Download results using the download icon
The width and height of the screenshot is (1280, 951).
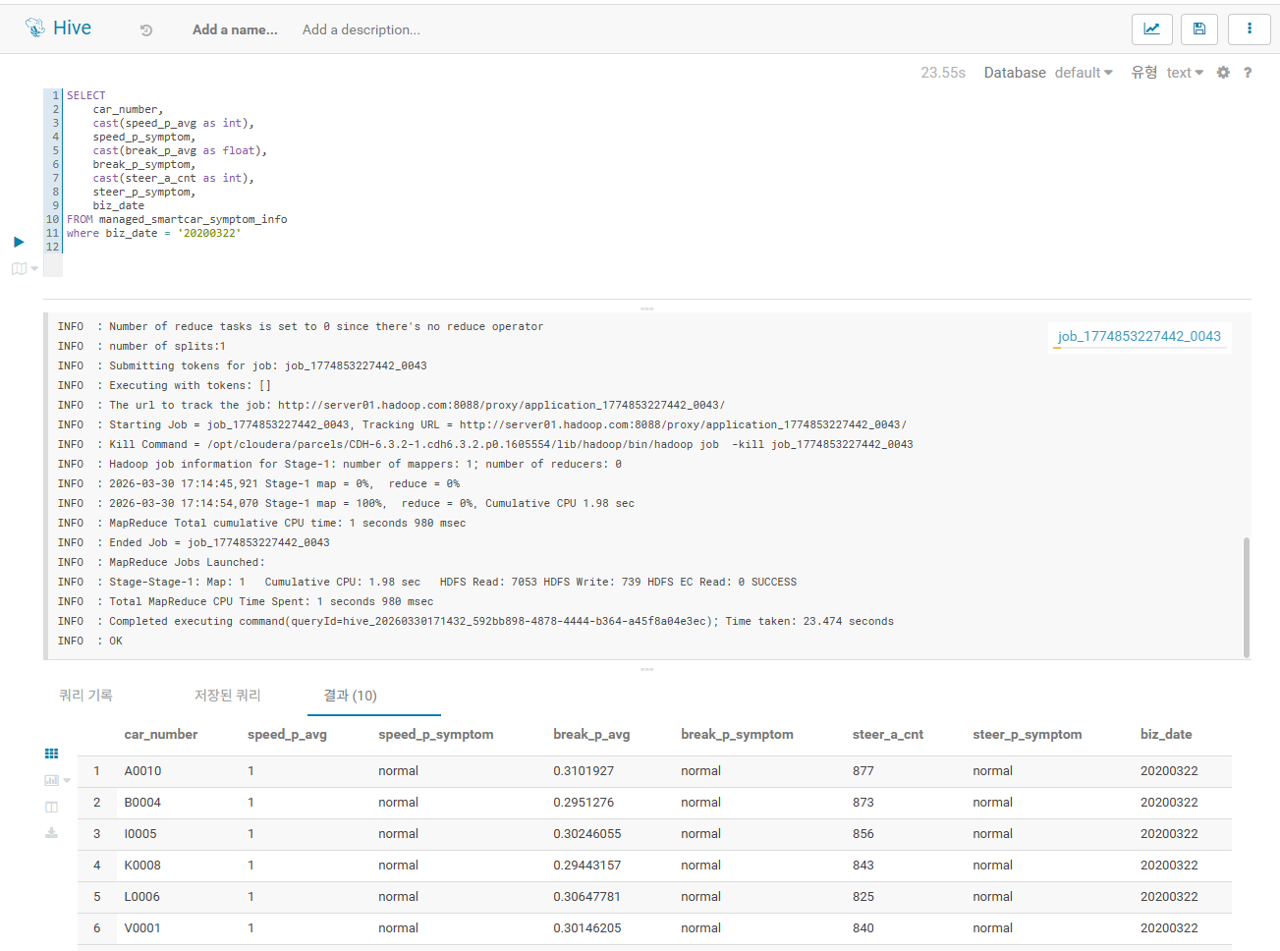tap(52, 833)
